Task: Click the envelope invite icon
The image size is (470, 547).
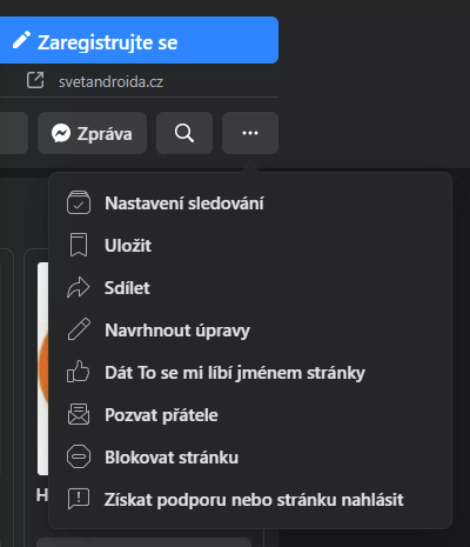Action: tap(78, 414)
